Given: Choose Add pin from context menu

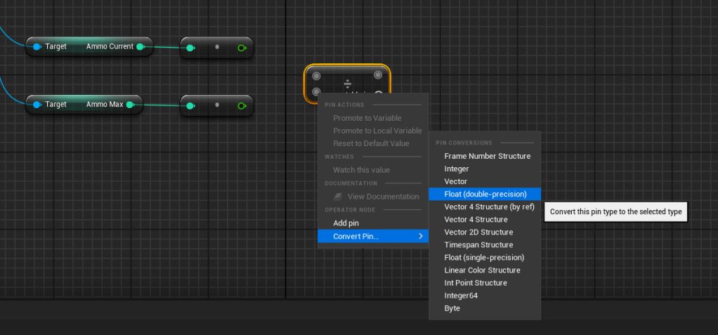Looking at the screenshot, I should pos(346,223).
